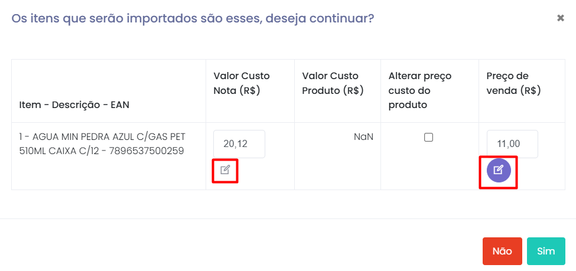The width and height of the screenshot is (576, 271).
Task: Click the dialog title about imported items
Action: pyautogui.click(x=193, y=18)
